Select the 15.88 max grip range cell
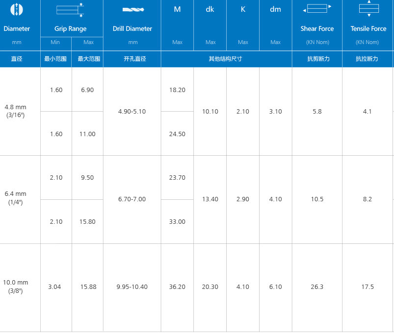 88,287
